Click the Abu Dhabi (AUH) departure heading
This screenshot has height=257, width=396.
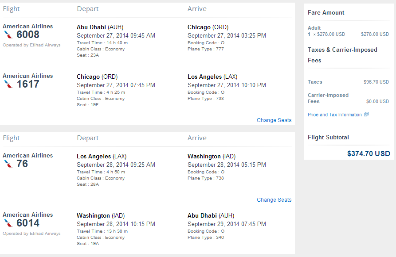point(100,27)
